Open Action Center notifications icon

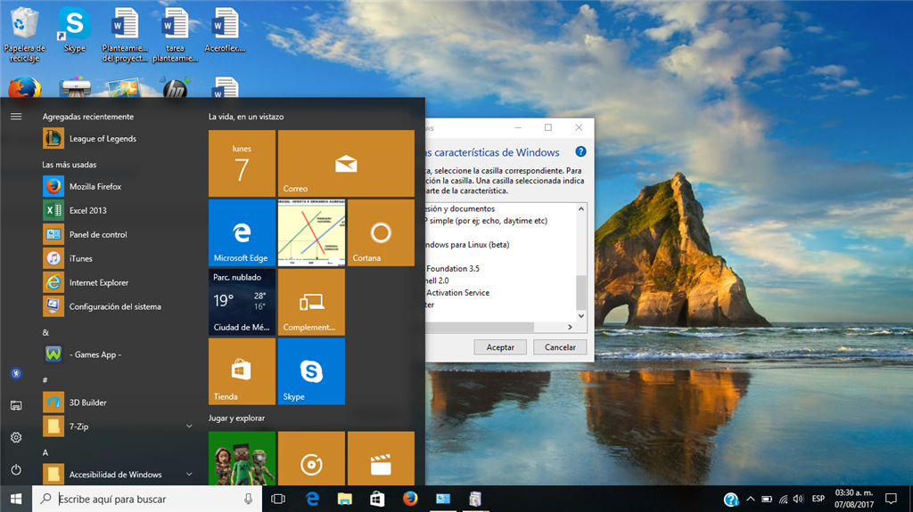point(891,499)
